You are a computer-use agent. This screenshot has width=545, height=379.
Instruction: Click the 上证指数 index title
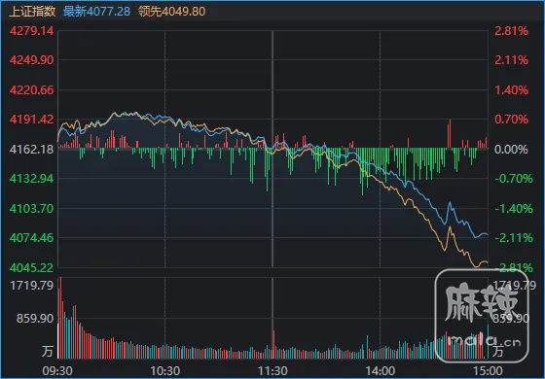coord(32,11)
